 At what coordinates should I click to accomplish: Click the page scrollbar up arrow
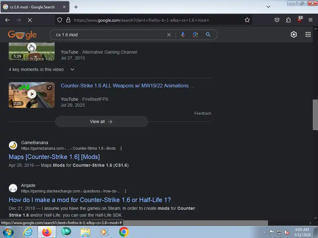(x=315, y=29)
